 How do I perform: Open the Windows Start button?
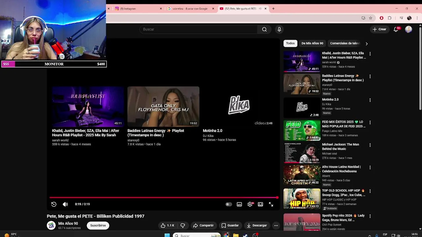pos(167,235)
